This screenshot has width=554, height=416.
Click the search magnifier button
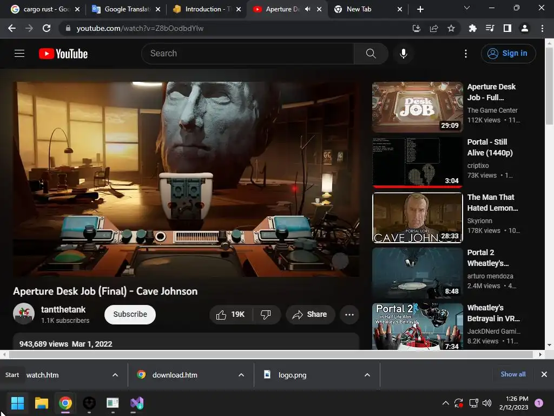(371, 54)
